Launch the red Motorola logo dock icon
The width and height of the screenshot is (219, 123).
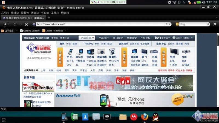coord(134,117)
